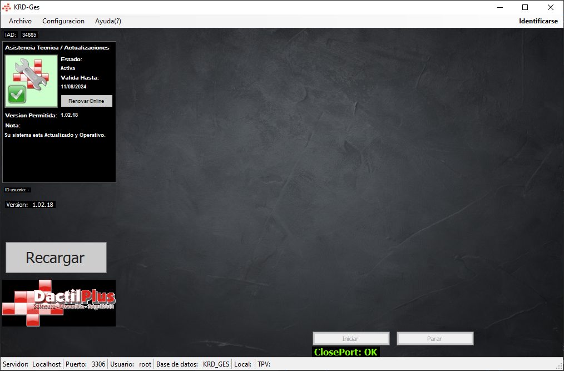The height and width of the screenshot is (371, 564).
Task: Close the KRD-Ges window
Action: click(550, 7)
